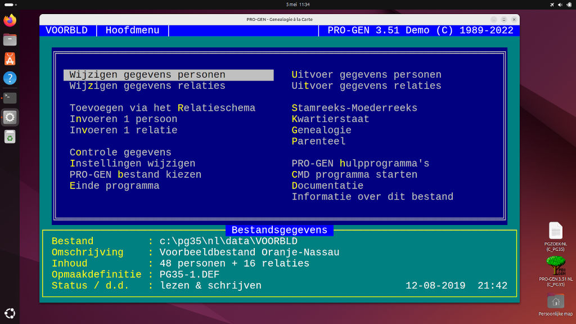Image resolution: width=576 pixels, height=324 pixels.
Task: Open the clock showing 5 mei 11:34
Action: 298,4
